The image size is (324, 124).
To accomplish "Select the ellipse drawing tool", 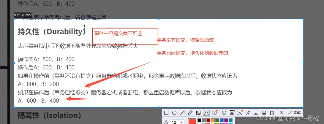I will [174, 113].
